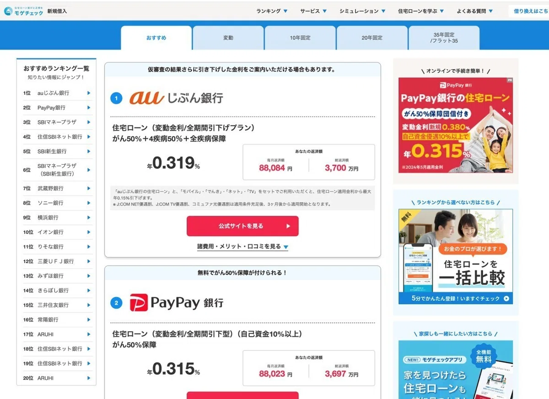
Task: Open the よくある質問 dropdown
Action: pos(475,11)
